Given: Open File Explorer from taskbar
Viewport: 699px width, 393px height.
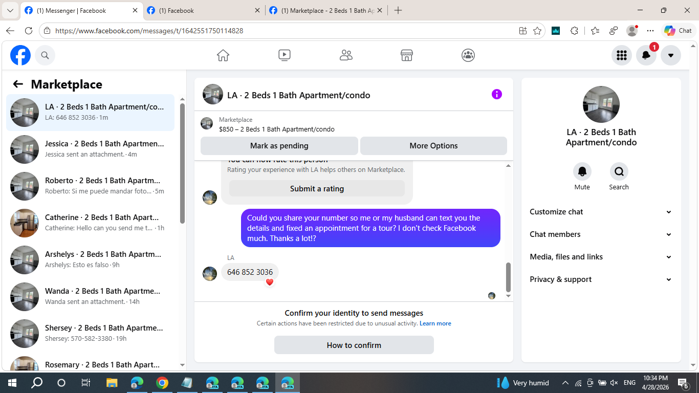Looking at the screenshot, I should pyautogui.click(x=112, y=383).
